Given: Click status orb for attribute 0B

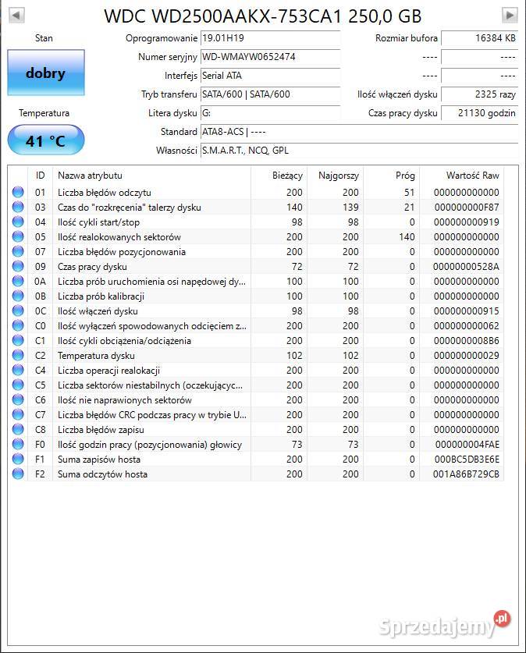Looking at the screenshot, I should (x=18, y=296).
